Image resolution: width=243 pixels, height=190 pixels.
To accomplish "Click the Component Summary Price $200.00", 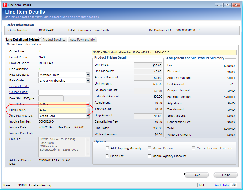I will 229,66.
